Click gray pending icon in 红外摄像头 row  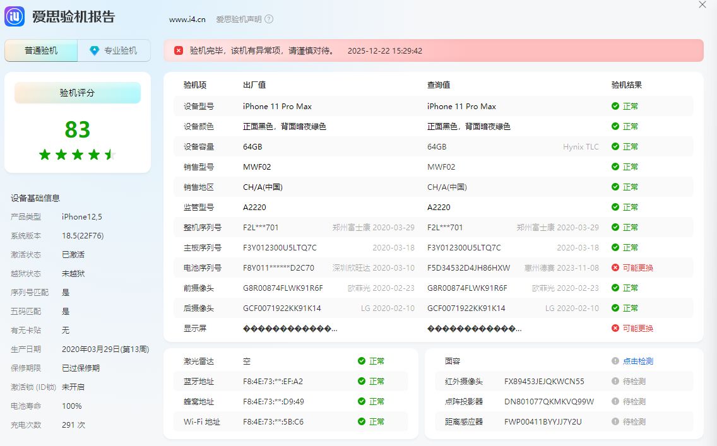(x=615, y=381)
